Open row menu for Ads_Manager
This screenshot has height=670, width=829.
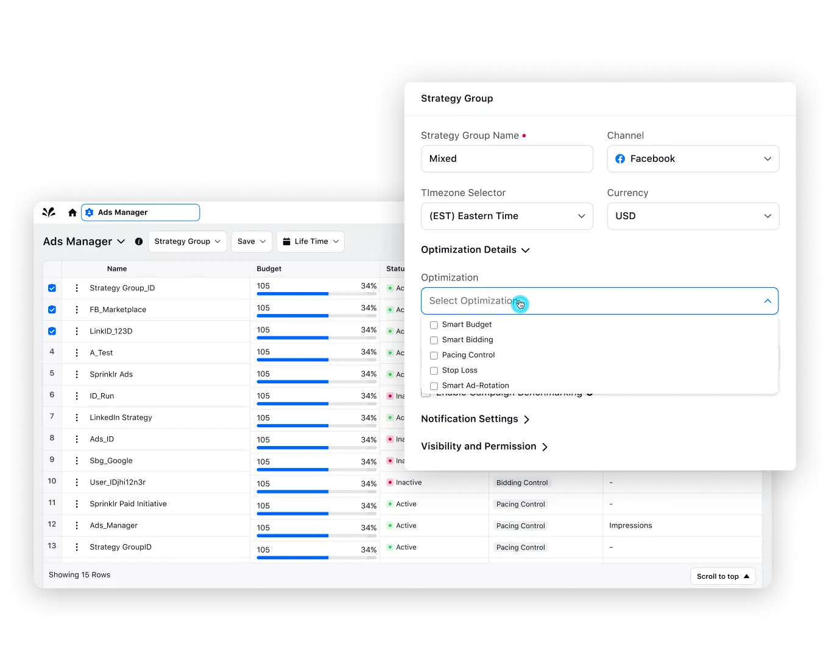point(77,526)
